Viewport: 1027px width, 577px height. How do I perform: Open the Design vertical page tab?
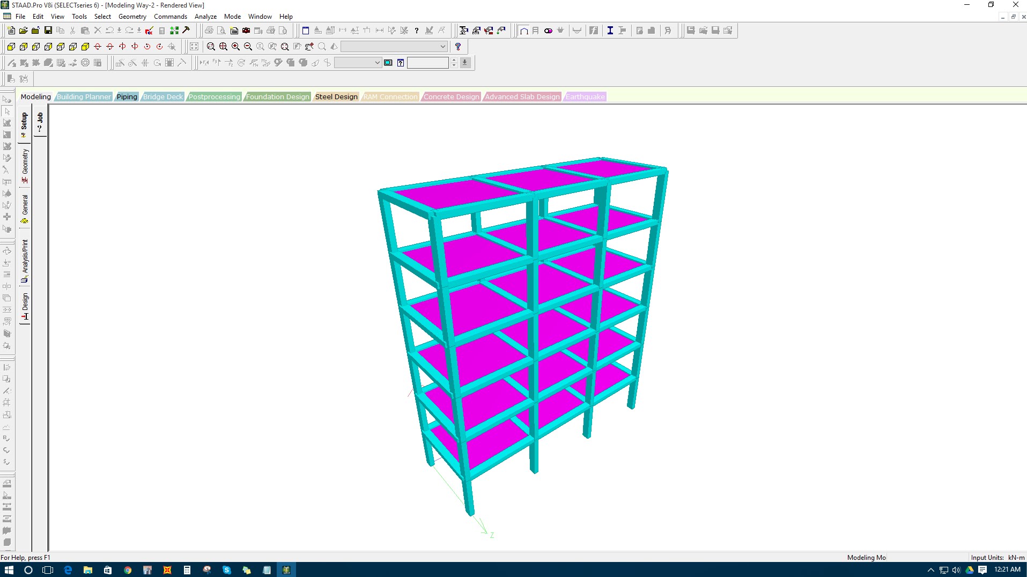25,307
